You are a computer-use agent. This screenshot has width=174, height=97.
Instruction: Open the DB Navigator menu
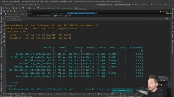[63, 2]
